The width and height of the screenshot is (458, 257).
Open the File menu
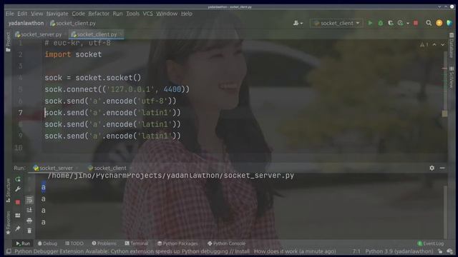click(9, 14)
